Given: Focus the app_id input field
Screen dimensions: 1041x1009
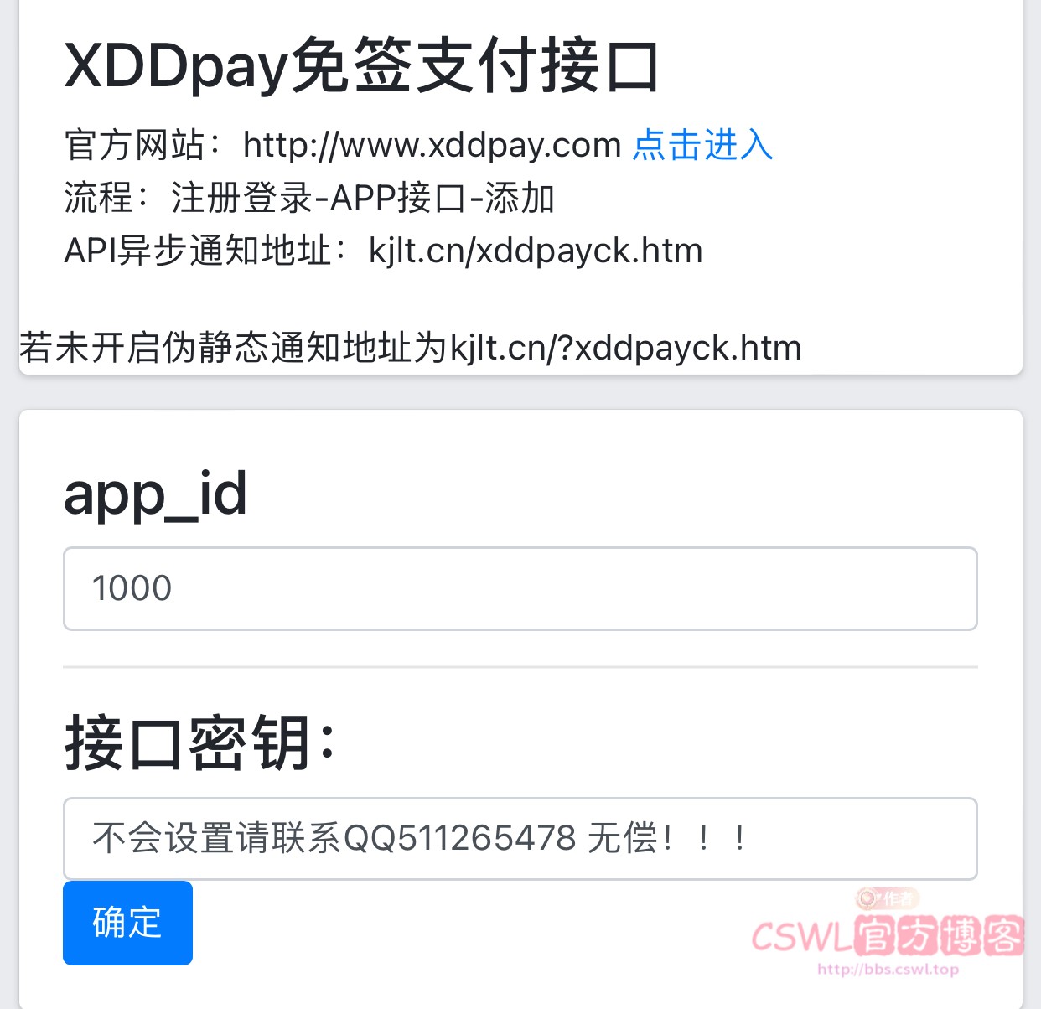Looking at the screenshot, I should 520,588.
